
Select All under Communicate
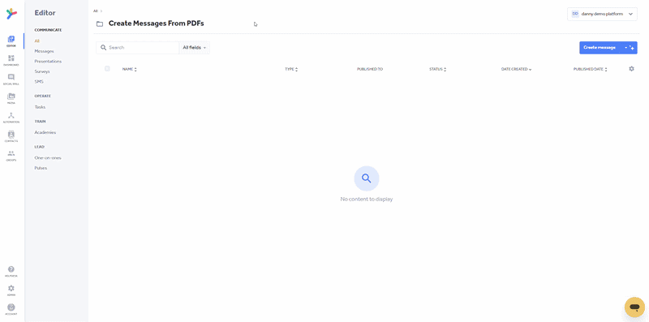pos(37,41)
